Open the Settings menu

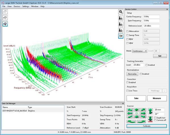point(26,7)
